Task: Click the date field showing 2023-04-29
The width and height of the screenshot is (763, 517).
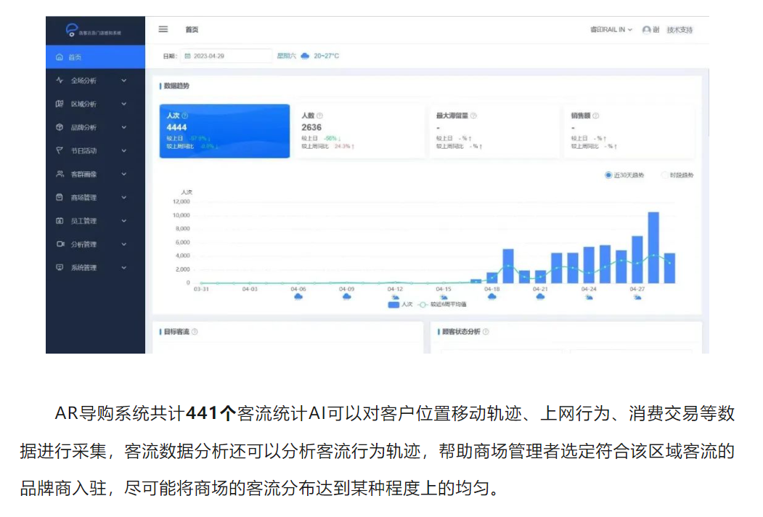Action: click(225, 56)
